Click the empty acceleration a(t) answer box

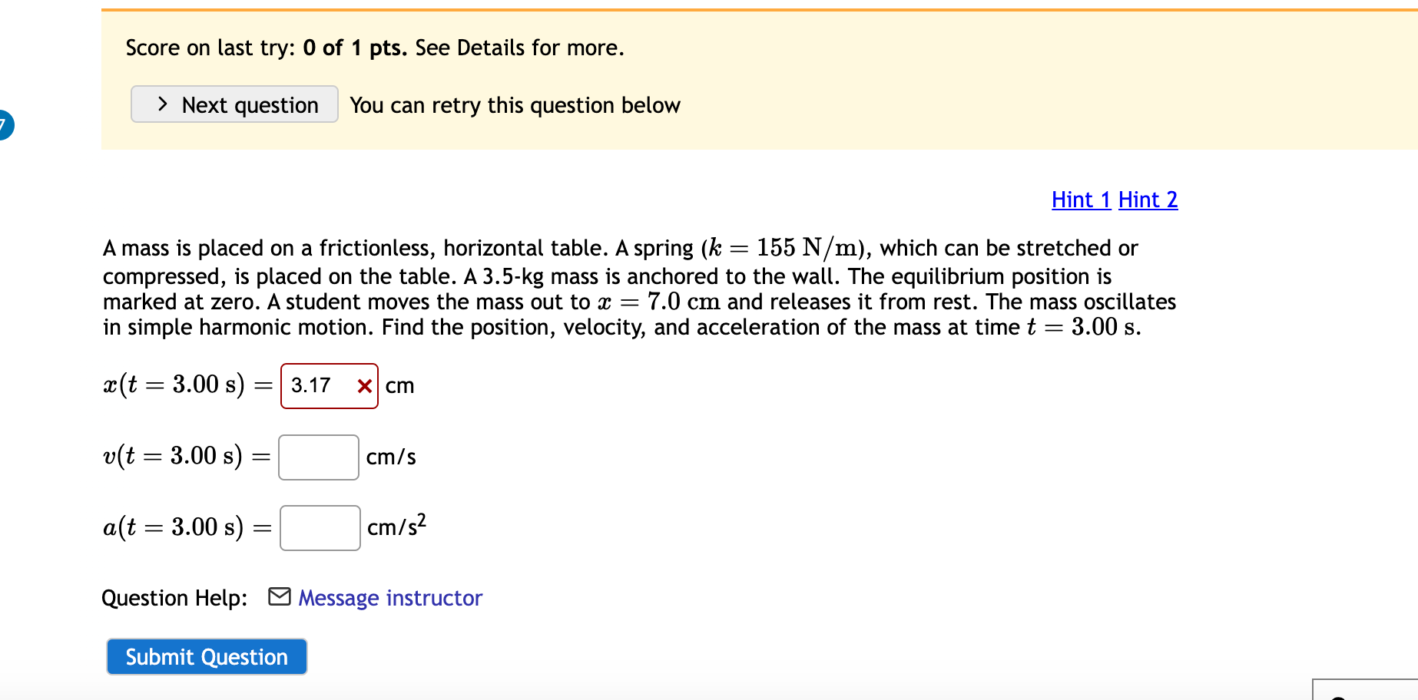pos(320,527)
